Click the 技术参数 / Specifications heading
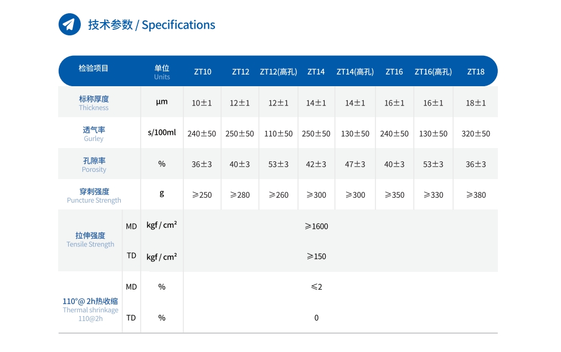The image size is (561, 352). (x=151, y=25)
